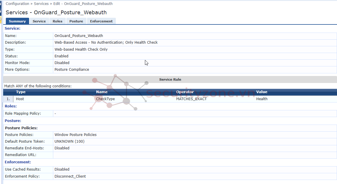Click the Roles: section heading

point(11,106)
